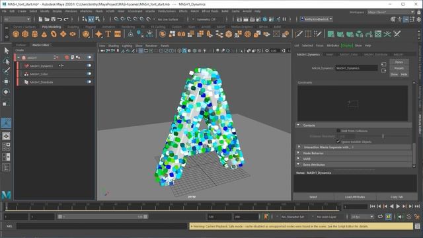Expand the UUID section
Image resolution: width=423 pixels, height=238 pixels.
point(299,159)
